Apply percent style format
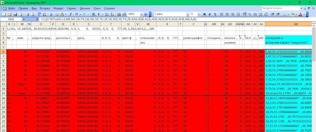Image resolution: width=316 pixels, height=132 pixels. tap(250, 14)
